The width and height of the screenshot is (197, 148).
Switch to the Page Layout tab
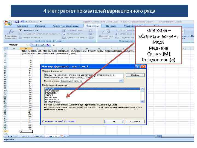tap(65, 26)
